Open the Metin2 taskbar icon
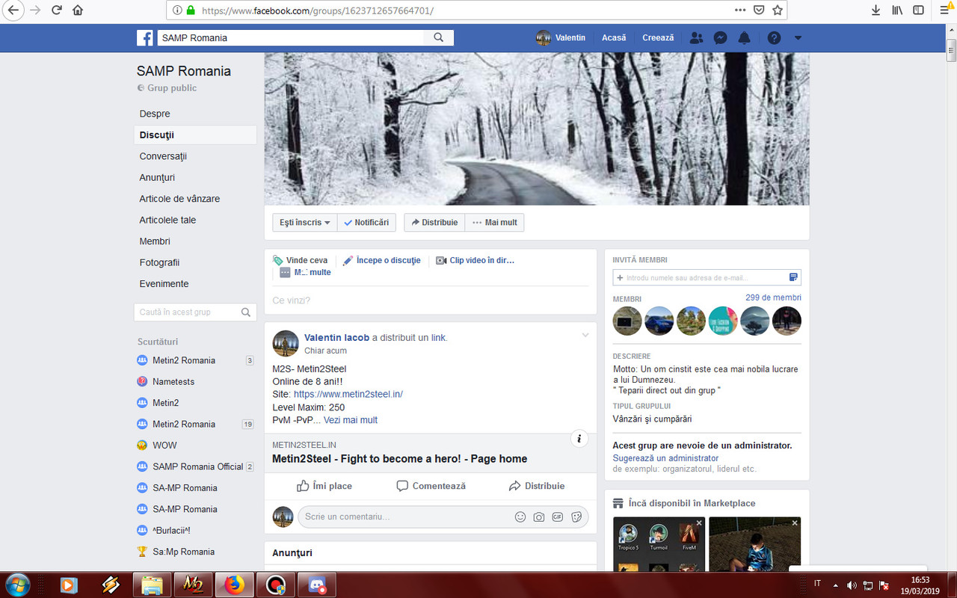 [193, 585]
